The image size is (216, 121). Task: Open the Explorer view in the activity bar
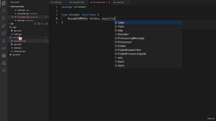(4, 3)
